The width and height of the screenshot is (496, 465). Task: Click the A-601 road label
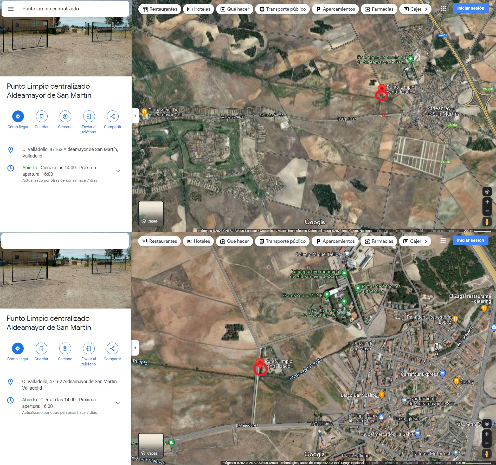pyautogui.click(x=443, y=35)
